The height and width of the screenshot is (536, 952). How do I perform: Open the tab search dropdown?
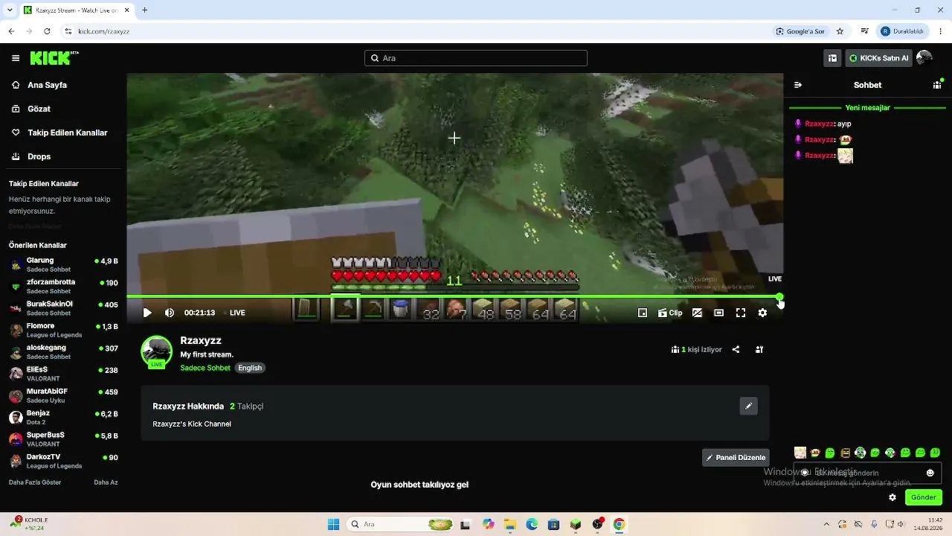[11, 10]
